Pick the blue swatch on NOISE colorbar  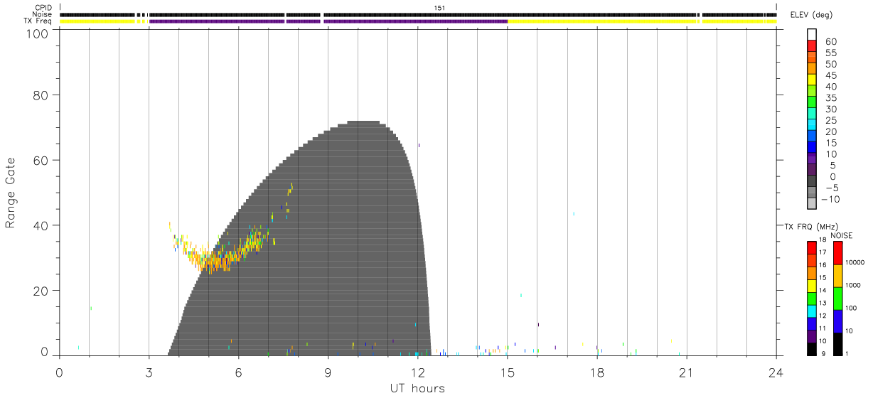[837, 321]
